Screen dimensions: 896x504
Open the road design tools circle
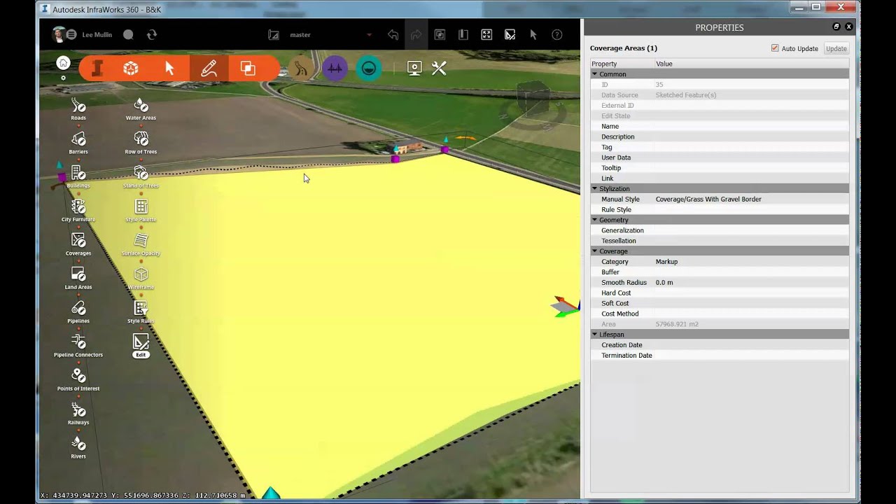point(301,68)
